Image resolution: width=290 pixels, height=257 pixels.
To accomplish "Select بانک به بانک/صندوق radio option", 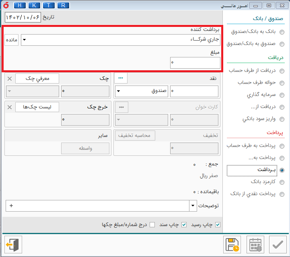I will click(282, 32).
